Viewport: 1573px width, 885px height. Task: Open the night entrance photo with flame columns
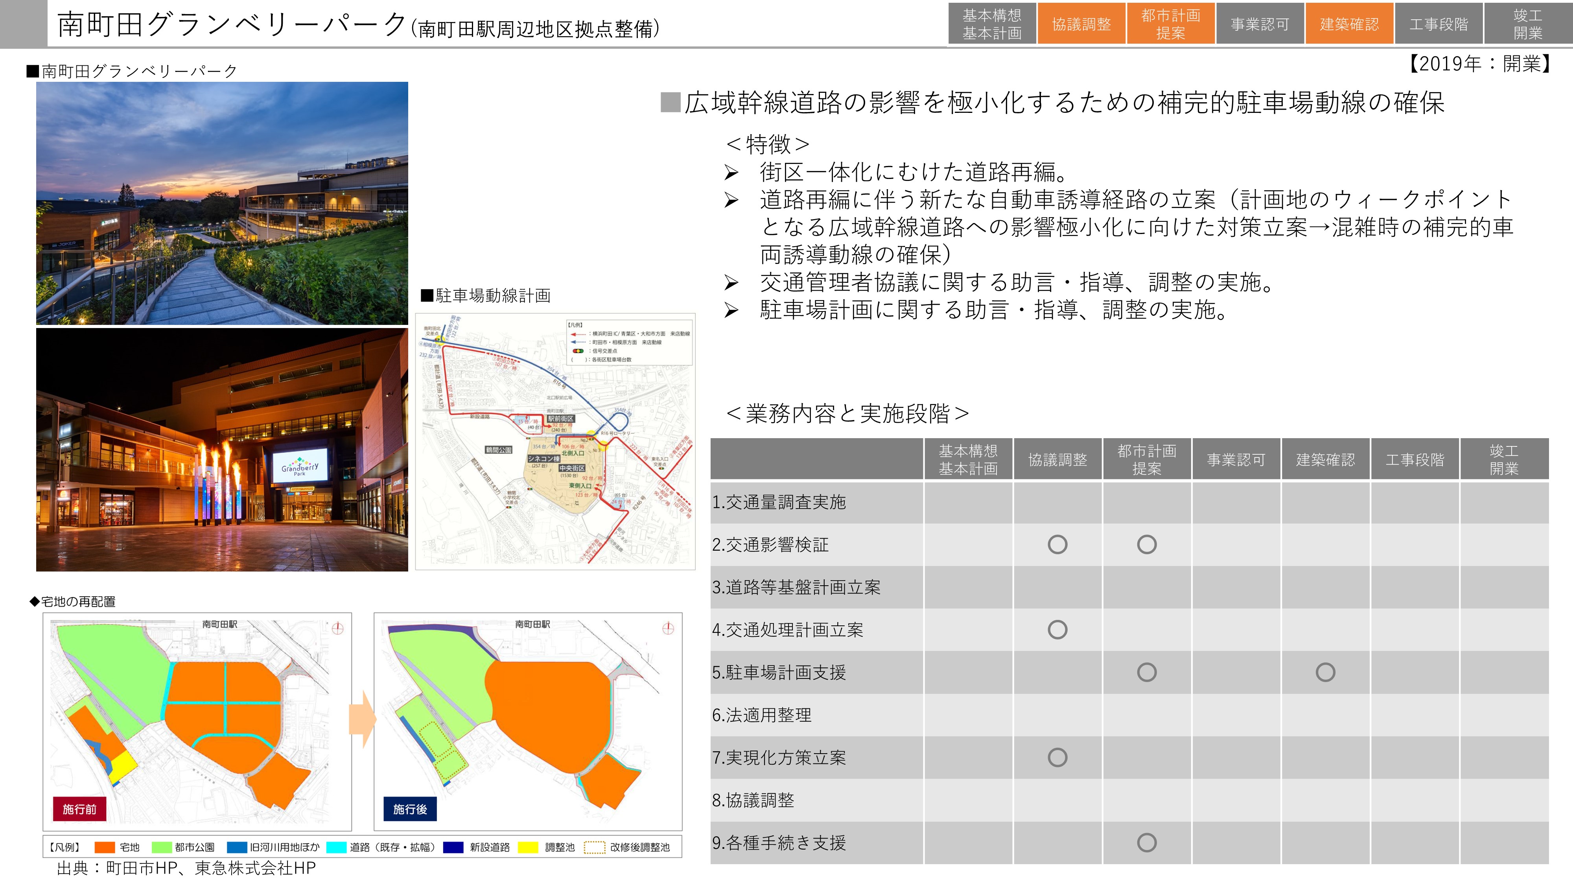pos(222,450)
